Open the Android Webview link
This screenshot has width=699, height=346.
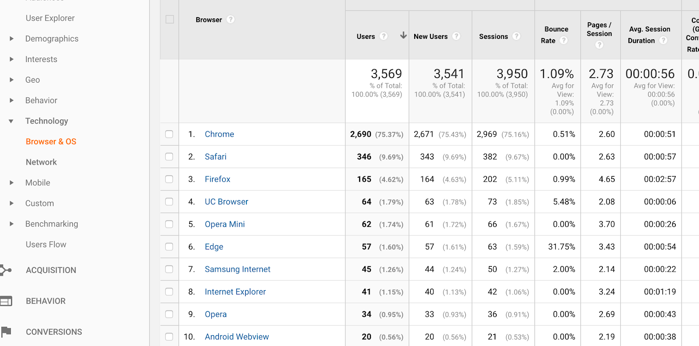[237, 337]
